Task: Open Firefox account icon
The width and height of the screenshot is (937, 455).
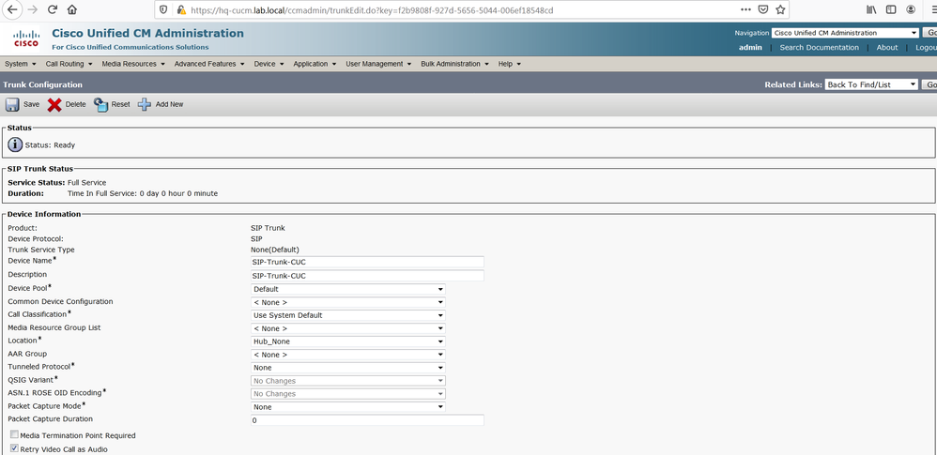Action: pyautogui.click(x=911, y=9)
